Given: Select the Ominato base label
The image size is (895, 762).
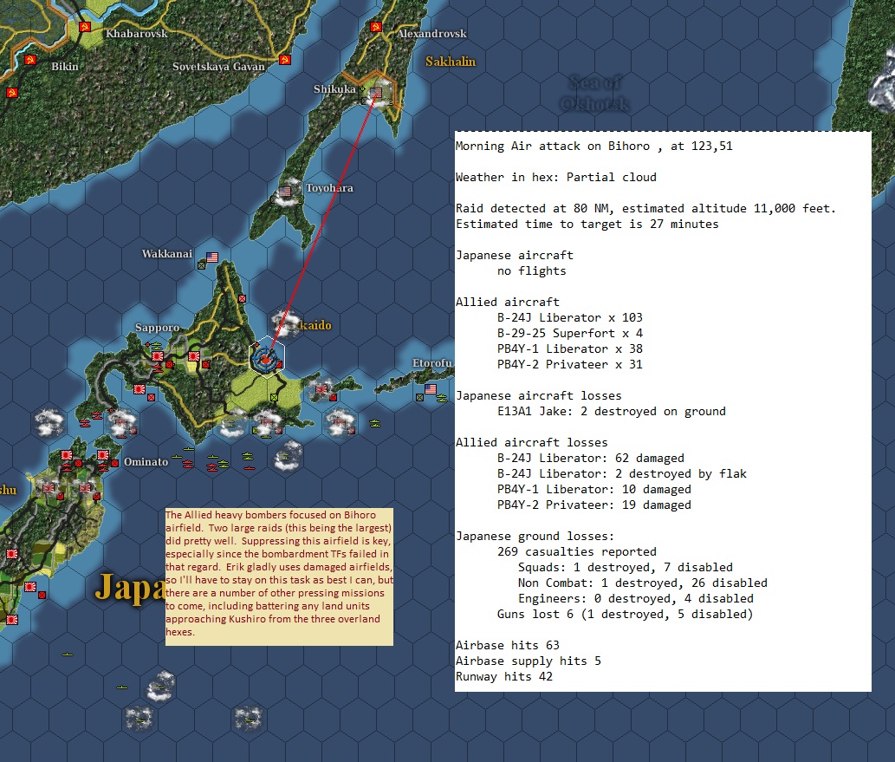Looking at the screenshot, I should 146,461.
